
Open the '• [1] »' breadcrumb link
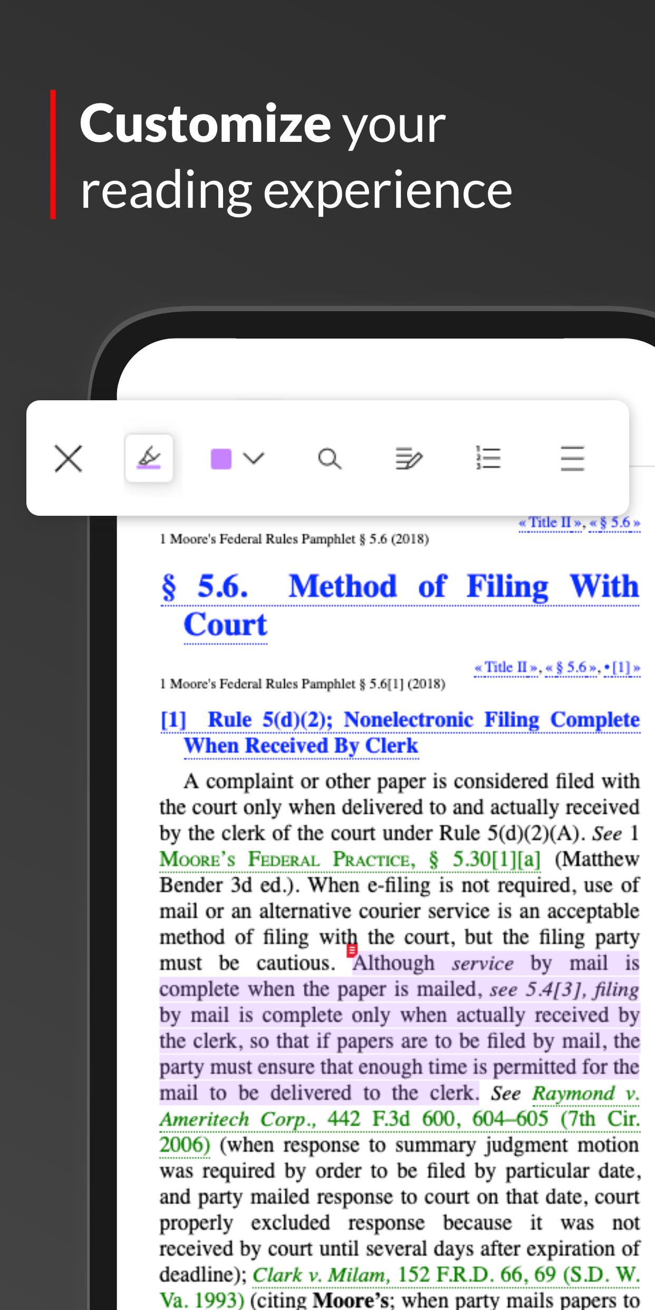click(x=622, y=668)
